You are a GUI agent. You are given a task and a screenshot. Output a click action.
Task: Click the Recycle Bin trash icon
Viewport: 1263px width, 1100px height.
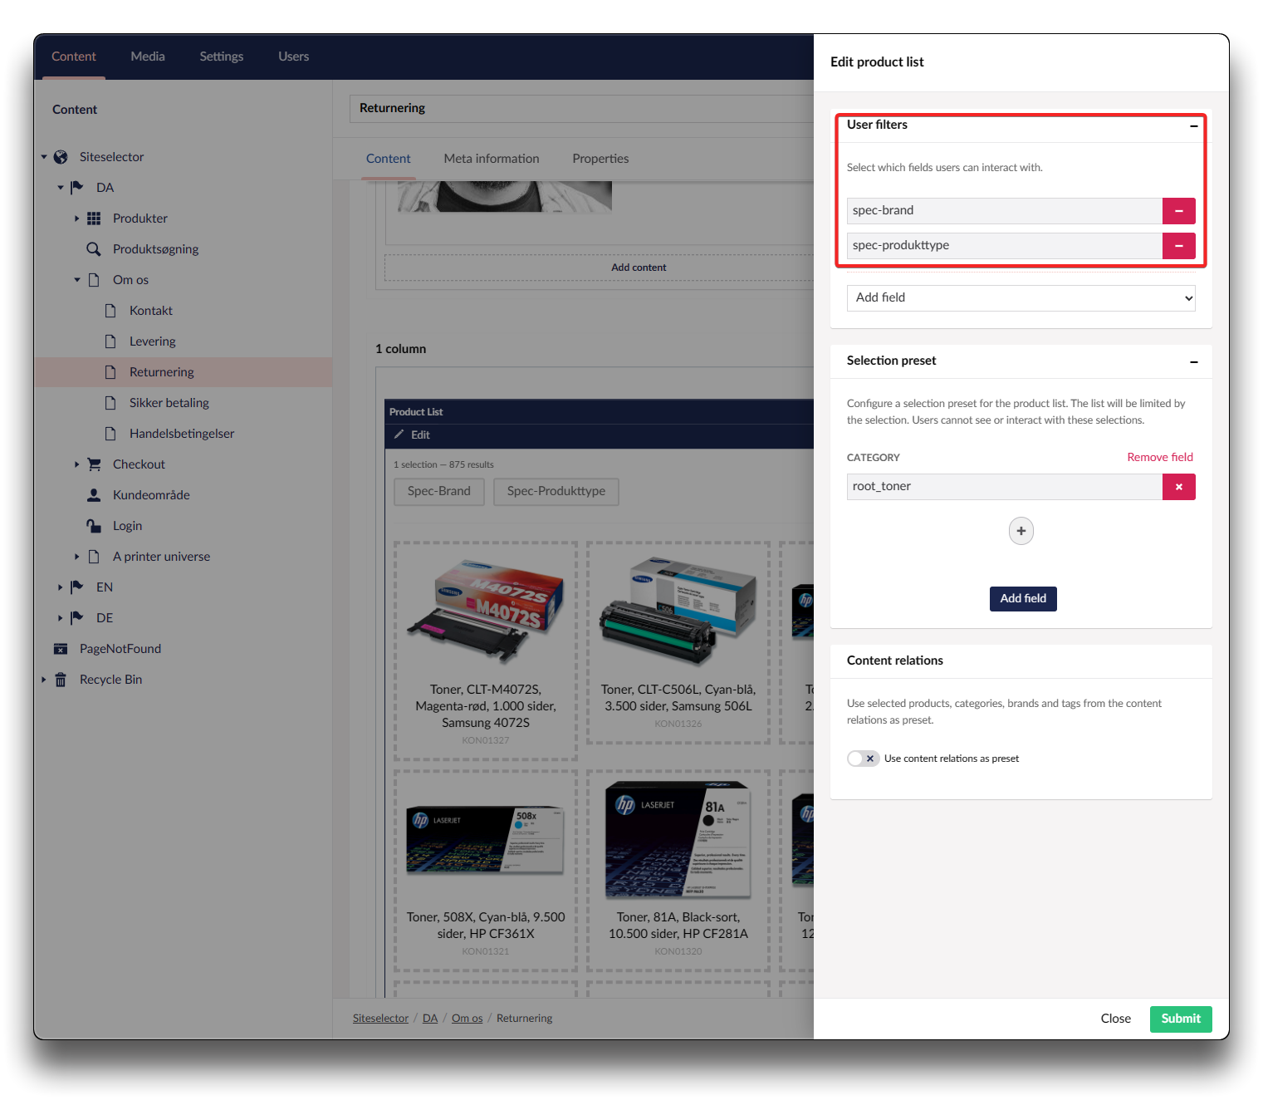(61, 680)
